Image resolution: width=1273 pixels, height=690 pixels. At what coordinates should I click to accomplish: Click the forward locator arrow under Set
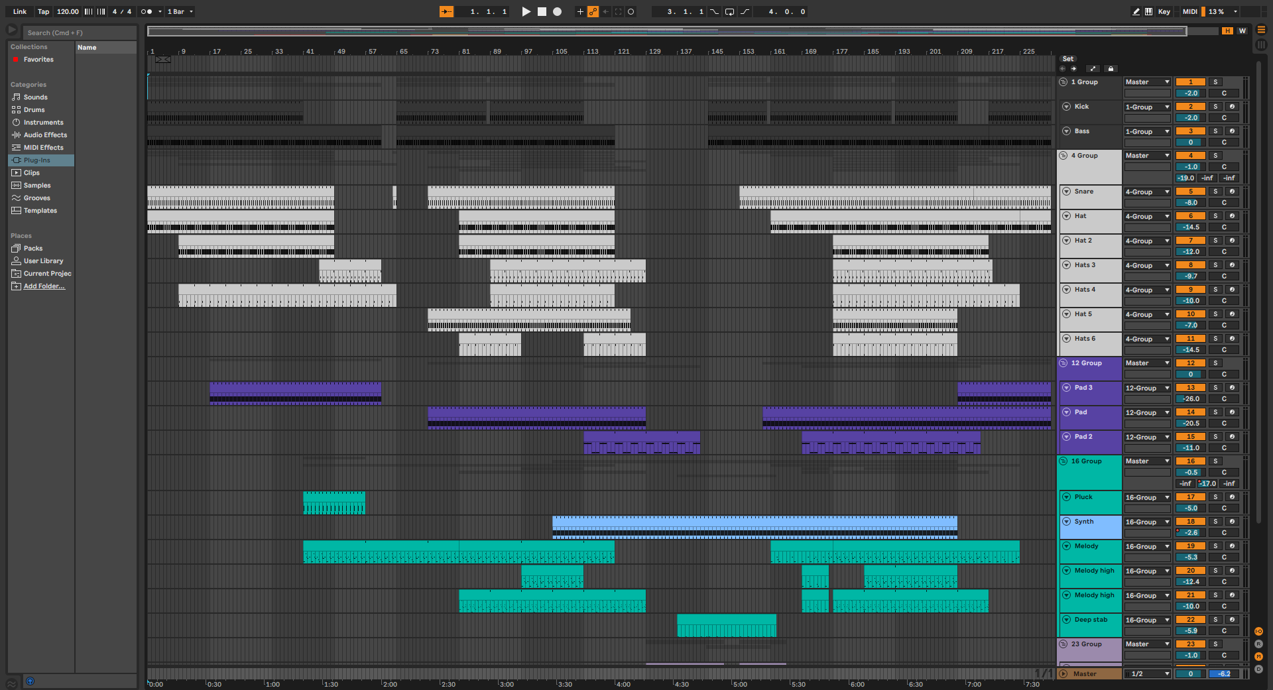(x=1073, y=69)
